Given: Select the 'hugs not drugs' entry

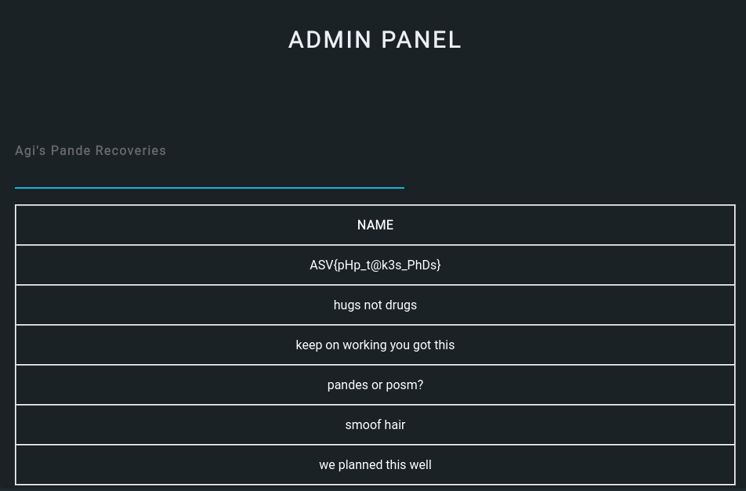Looking at the screenshot, I should coord(375,305).
